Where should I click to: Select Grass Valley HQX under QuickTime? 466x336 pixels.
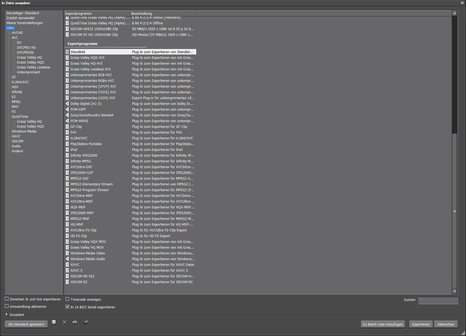(x=30, y=127)
